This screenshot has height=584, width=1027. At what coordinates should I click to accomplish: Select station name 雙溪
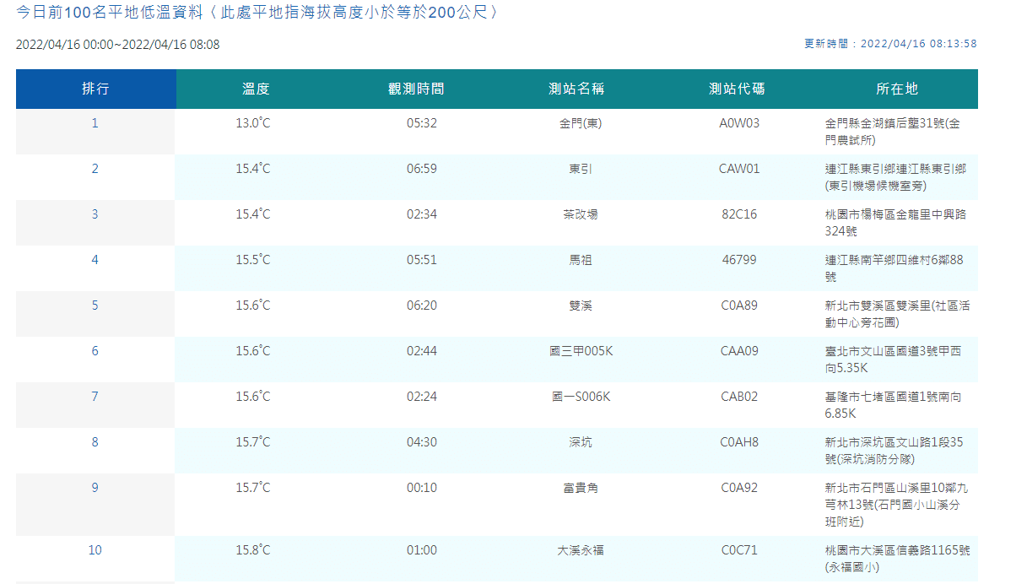(581, 305)
